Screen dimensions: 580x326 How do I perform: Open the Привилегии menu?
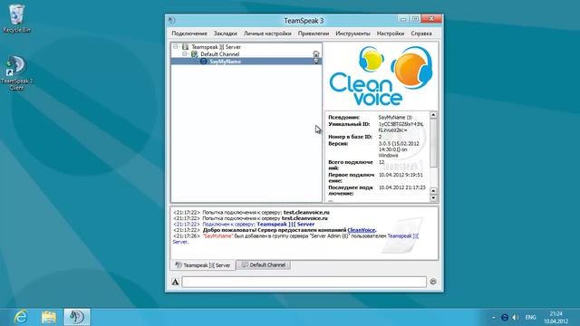click(x=314, y=34)
